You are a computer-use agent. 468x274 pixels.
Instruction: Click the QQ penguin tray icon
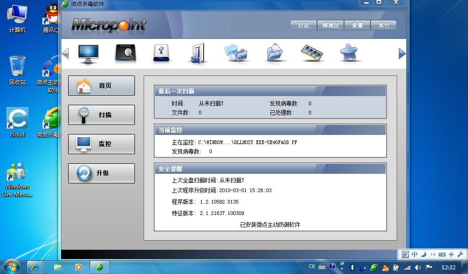coord(385,268)
